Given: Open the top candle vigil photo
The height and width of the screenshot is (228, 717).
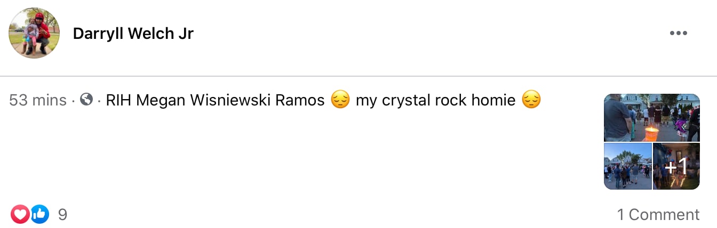Looking at the screenshot, I should (x=651, y=117).
